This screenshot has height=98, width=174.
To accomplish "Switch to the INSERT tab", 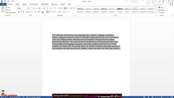I will [17, 4].
